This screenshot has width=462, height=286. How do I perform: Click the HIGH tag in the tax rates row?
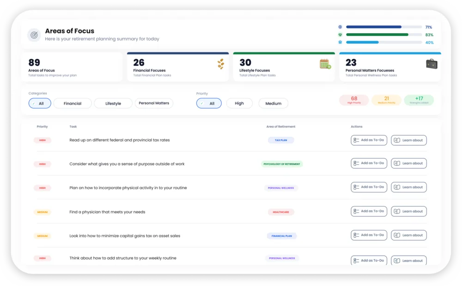(43, 140)
